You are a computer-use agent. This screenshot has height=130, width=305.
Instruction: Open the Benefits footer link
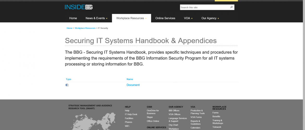coord(216,117)
